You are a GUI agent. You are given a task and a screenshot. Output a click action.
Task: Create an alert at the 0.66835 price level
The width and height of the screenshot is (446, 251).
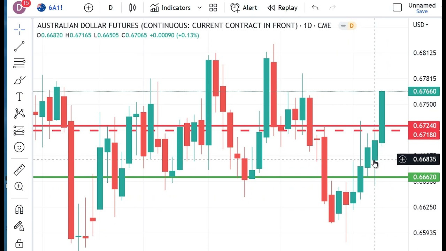[x=402, y=159]
